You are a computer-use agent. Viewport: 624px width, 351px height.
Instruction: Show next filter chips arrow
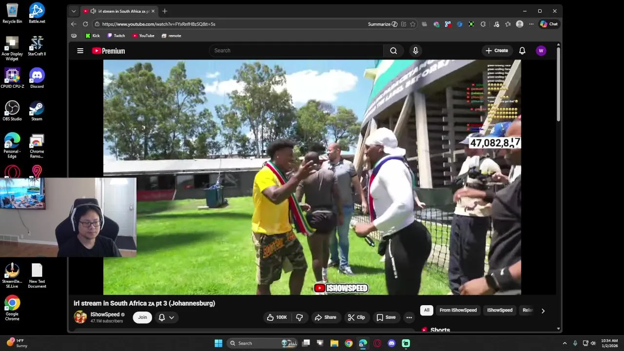(543, 311)
